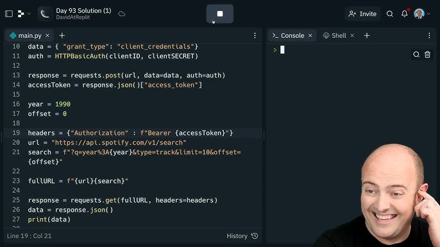The width and height of the screenshot is (440, 247).
Task: Toggle the sidebar panel icon
Action: click(x=9, y=13)
